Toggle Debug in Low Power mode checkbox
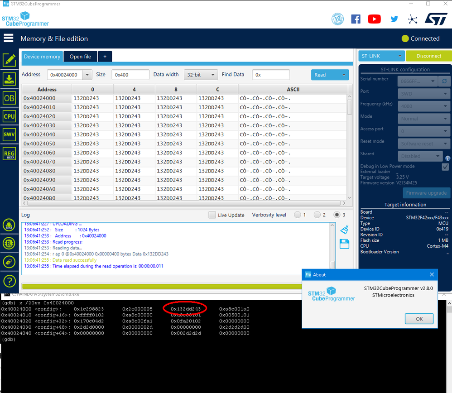Viewport: 452px width, 393px height. coord(445,167)
